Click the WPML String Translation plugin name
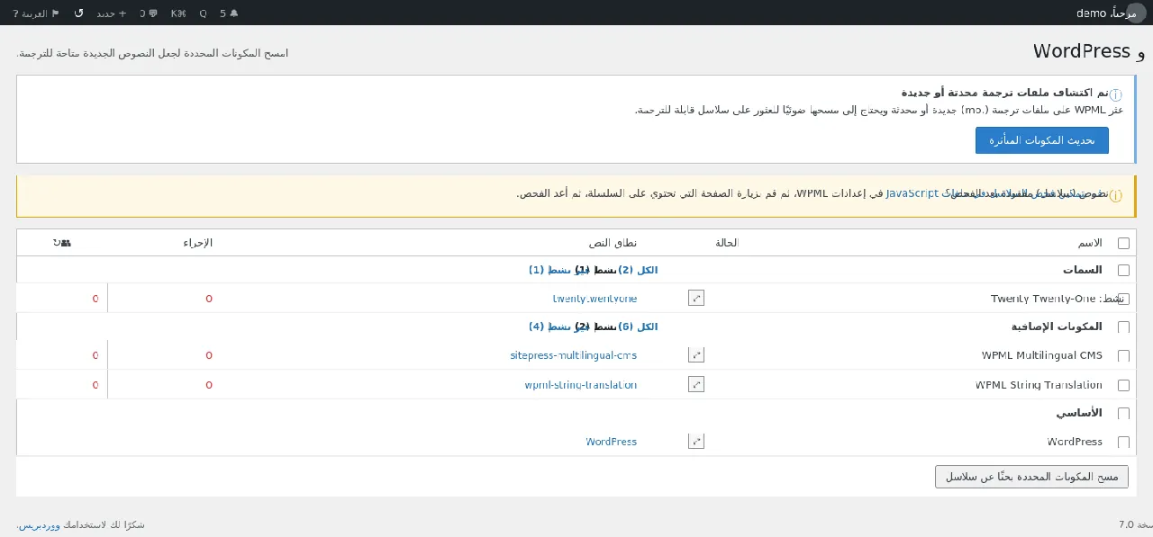Viewport: 1153px width, 537px height. (1039, 385)
